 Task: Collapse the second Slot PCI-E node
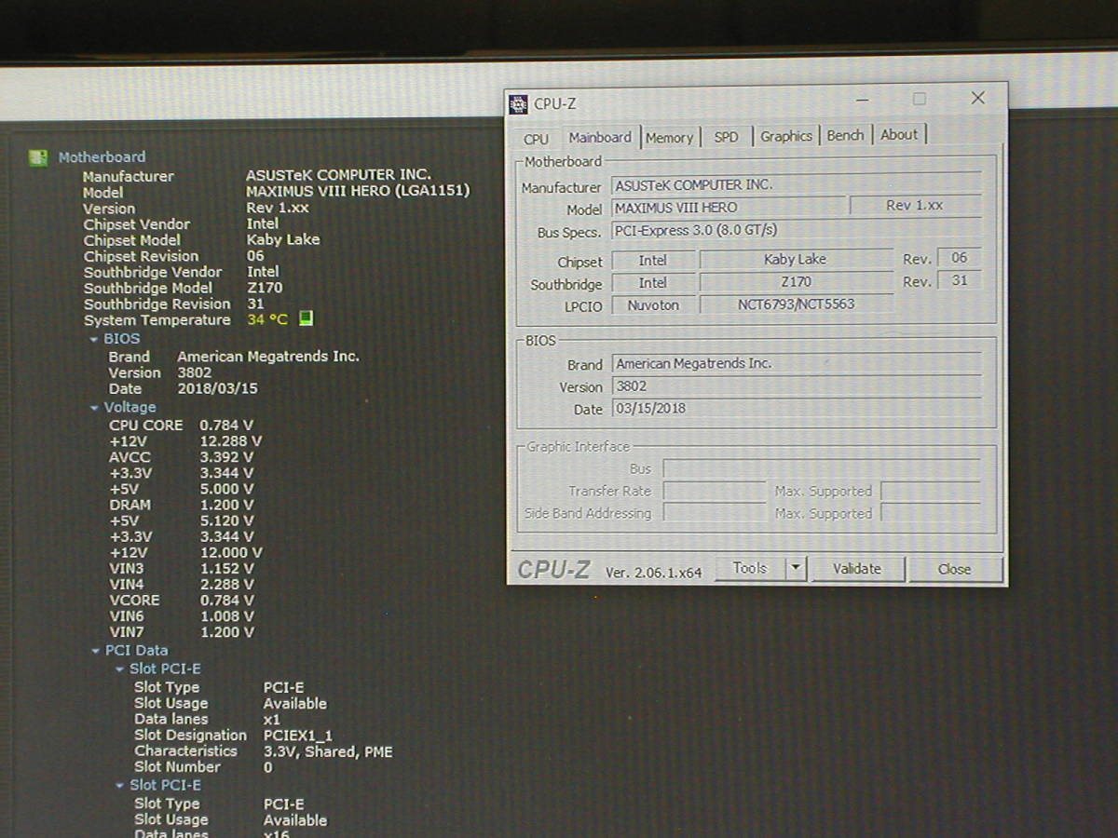120,786
